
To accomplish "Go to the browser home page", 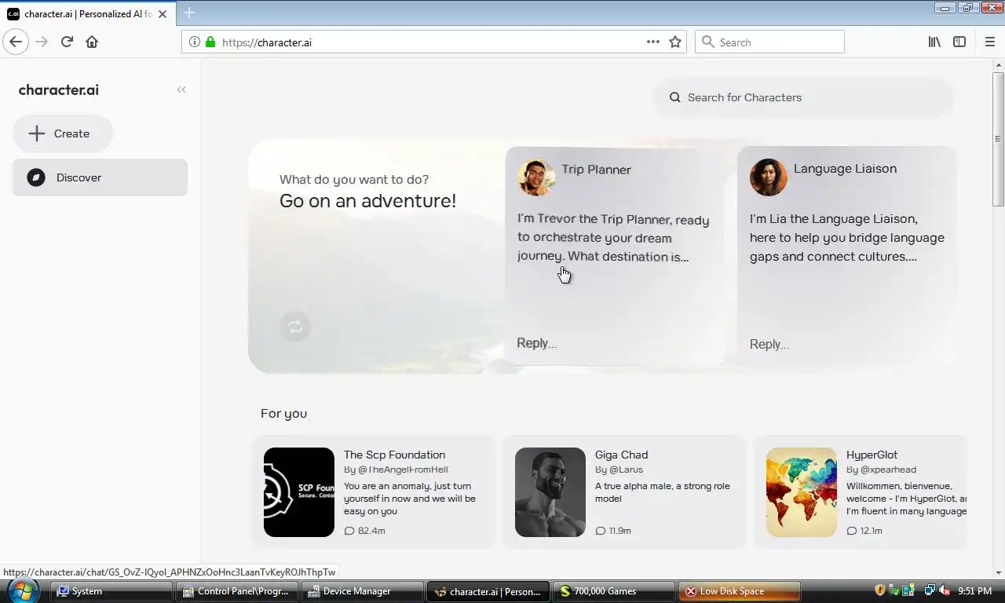I will (x=92, y=42).
